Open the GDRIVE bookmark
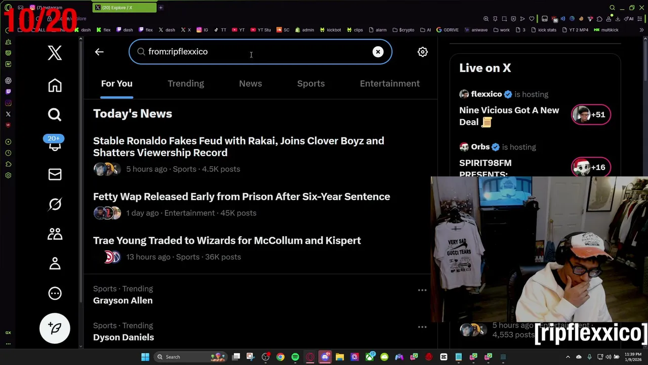 [448, 30]
